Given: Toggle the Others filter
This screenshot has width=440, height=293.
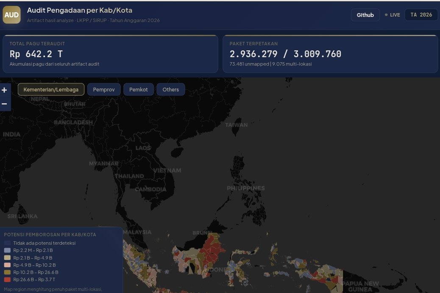Looking at the screenshot, I should click(170, 89).
